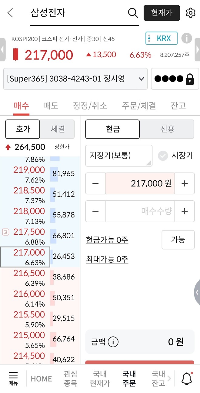200x393 pixels.
Task: Open the Super365 account dropdown
Action: 75,79
